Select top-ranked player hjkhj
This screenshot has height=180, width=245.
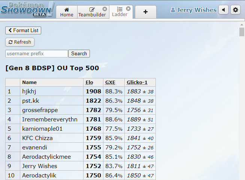(30, 91)
